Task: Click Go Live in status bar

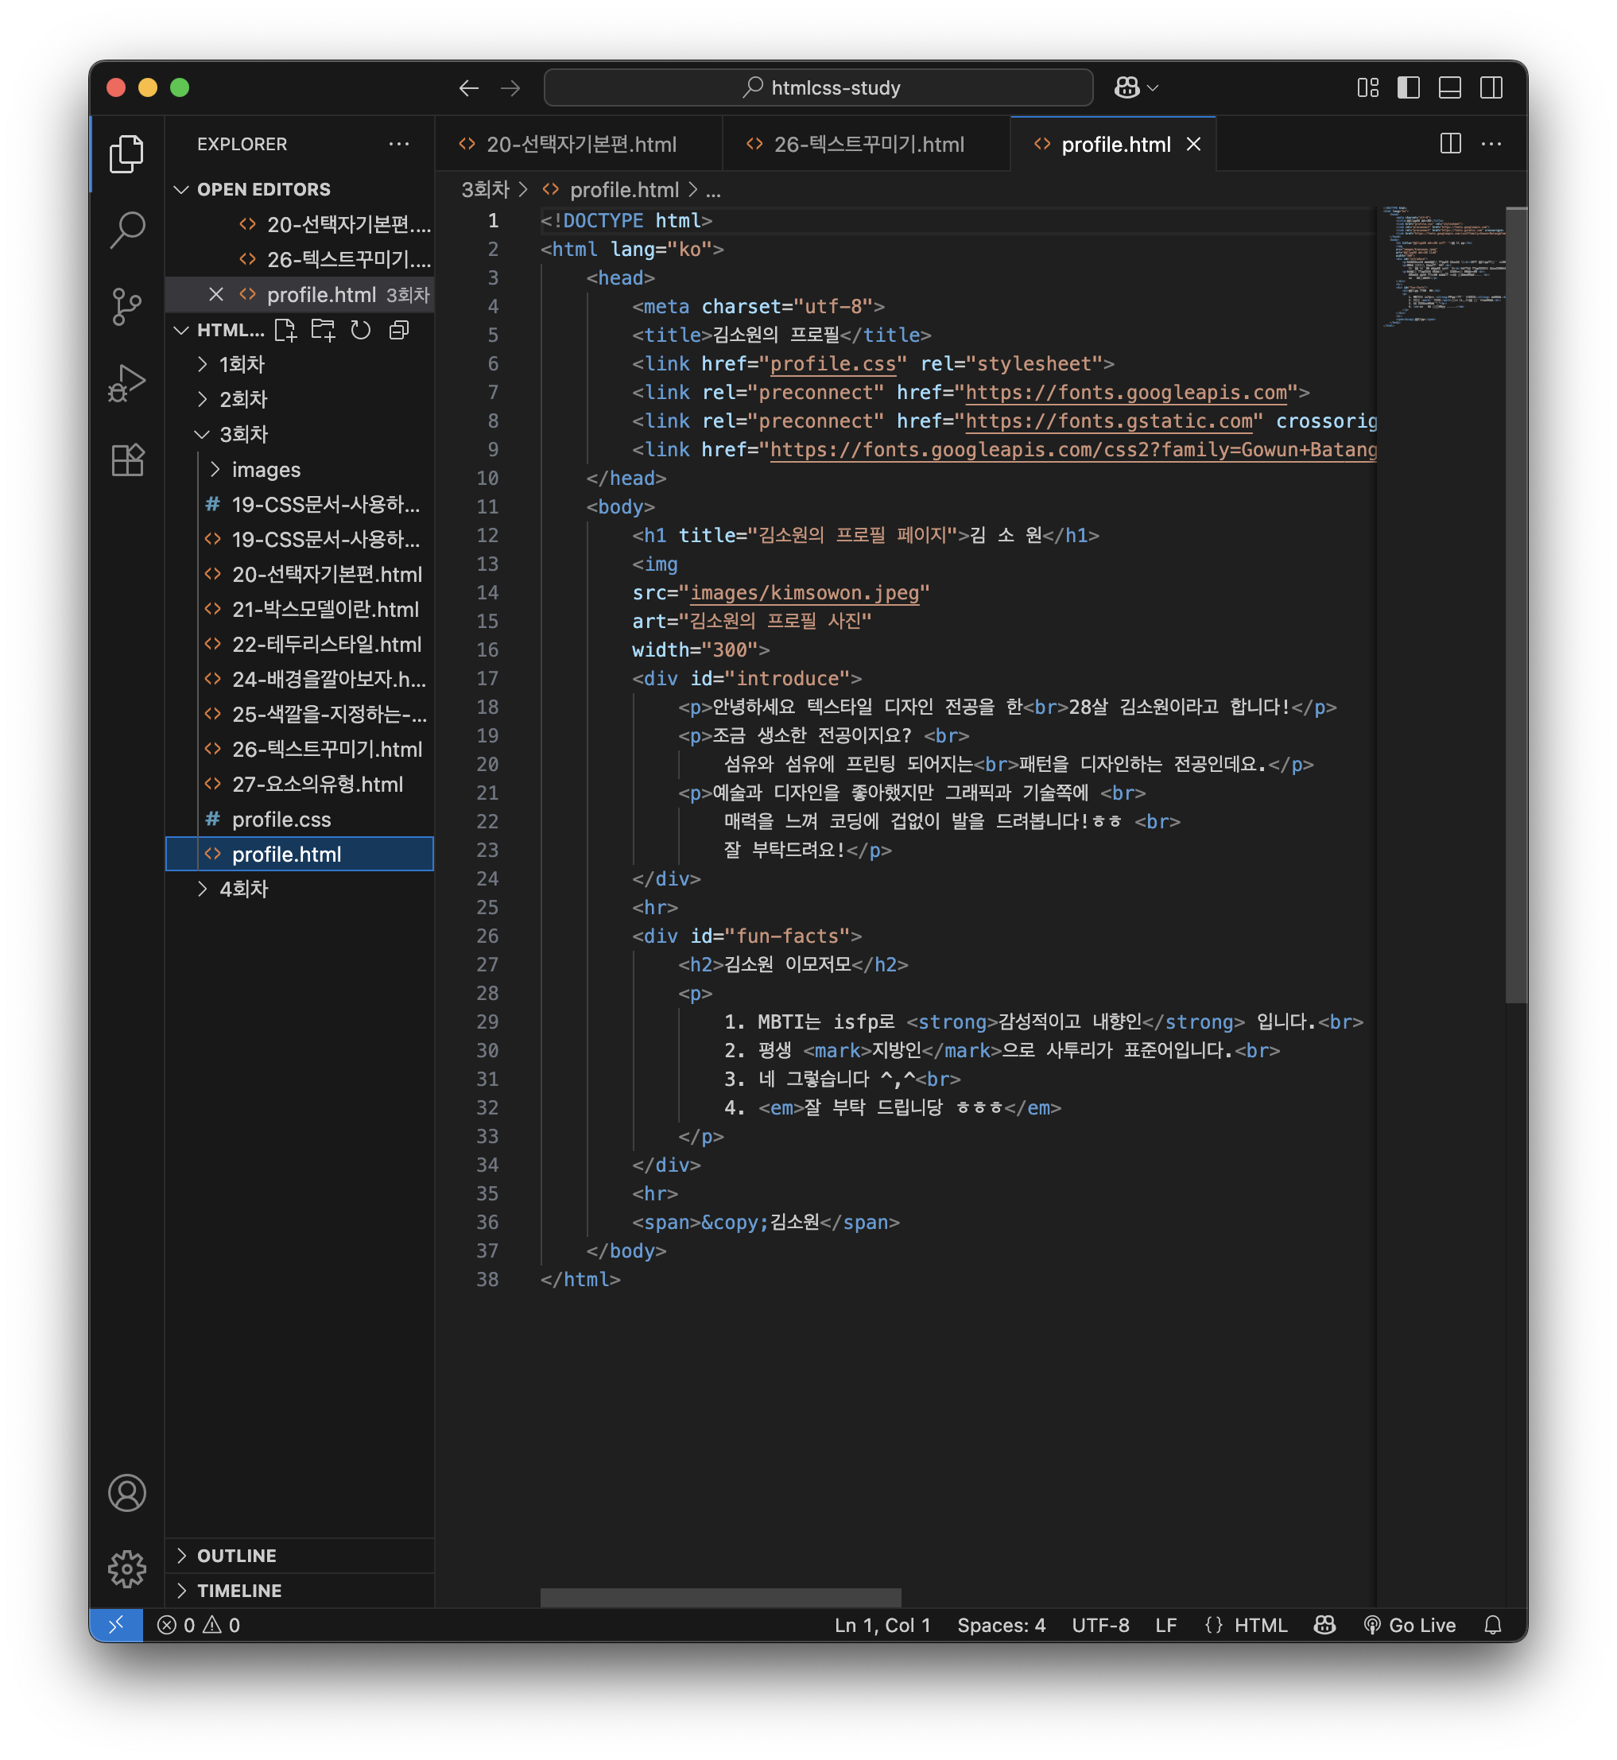Action: point(1410,1624)
